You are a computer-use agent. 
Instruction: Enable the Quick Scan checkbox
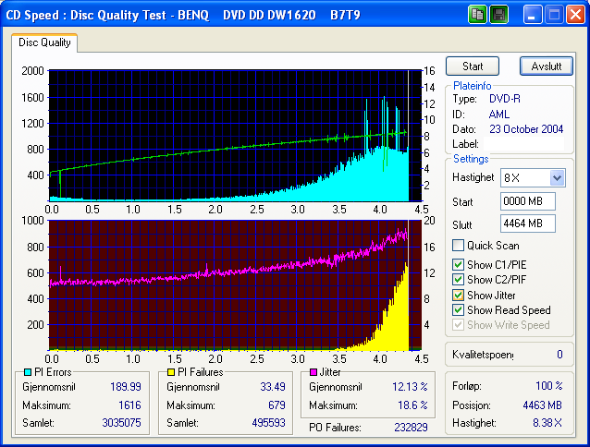(x=458, y=246)
